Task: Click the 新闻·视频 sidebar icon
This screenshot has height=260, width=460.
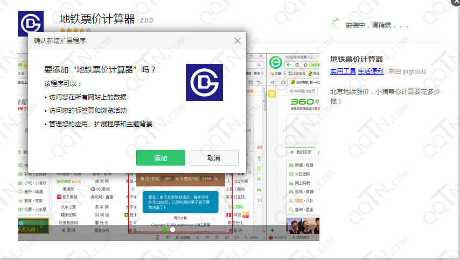Action: [291, 165]
